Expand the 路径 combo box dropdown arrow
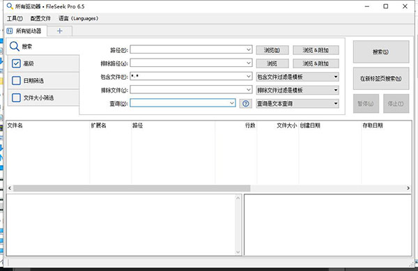 249,49
